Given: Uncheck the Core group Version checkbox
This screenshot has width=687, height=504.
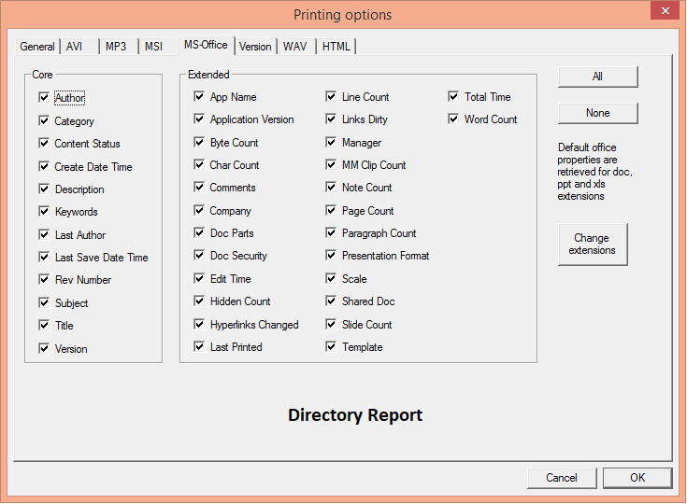Looking at the screenshot, I should pos(44,348).
